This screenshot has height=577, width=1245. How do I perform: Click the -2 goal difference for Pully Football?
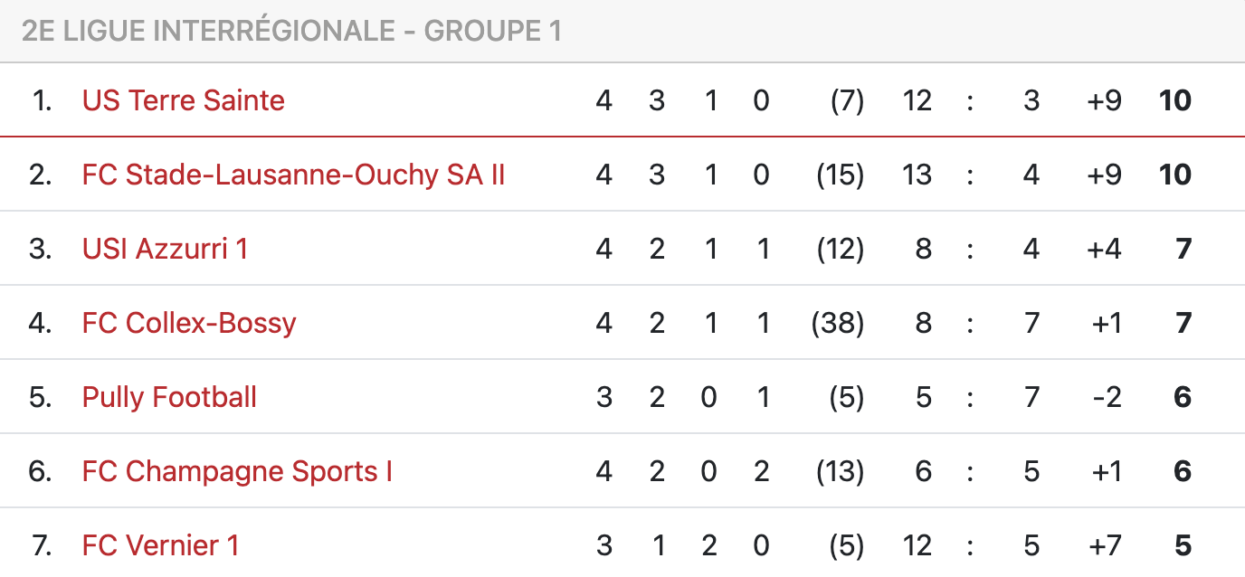point(1107,397)
